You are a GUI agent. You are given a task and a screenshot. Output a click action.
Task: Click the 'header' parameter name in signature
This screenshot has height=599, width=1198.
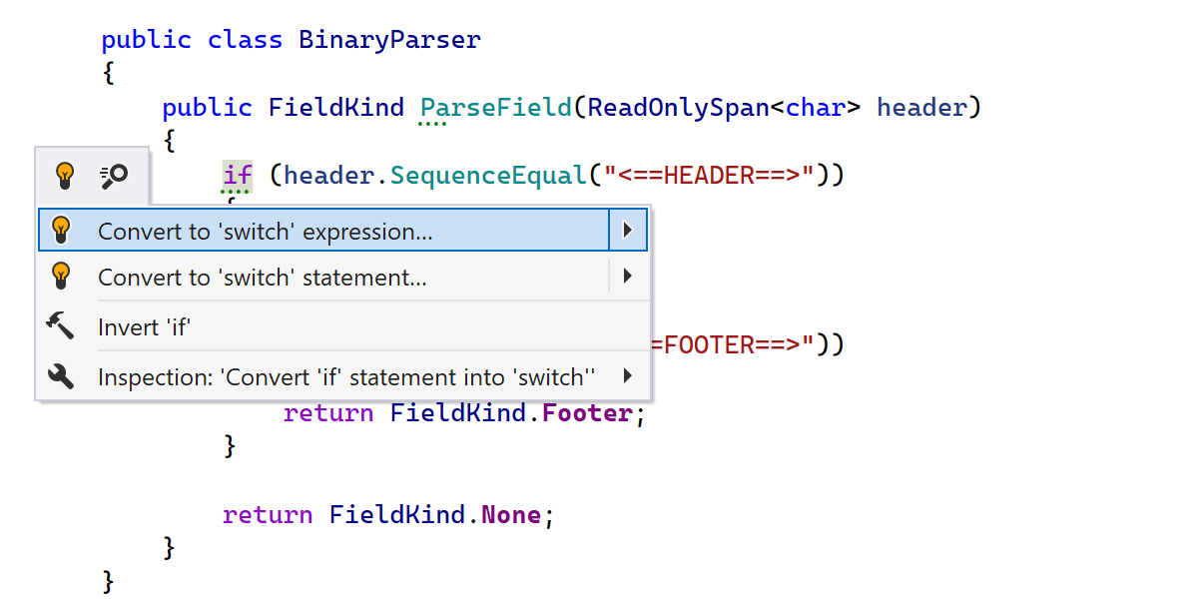(921, 108)
